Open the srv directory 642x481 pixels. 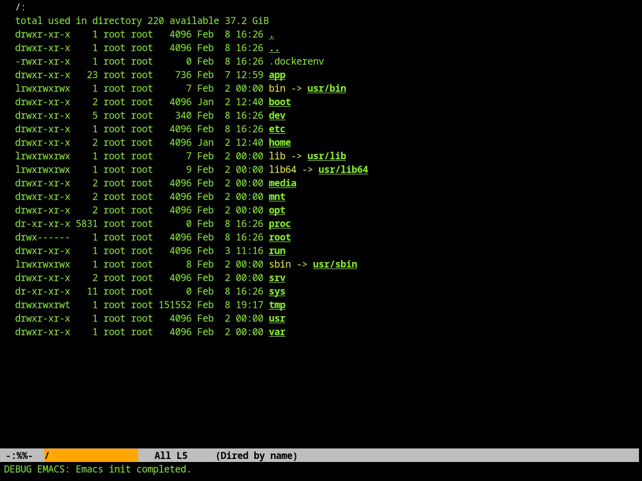click(277, 278)
